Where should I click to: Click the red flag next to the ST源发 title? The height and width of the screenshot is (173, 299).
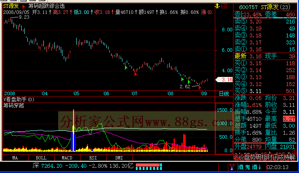tap(23, 7)
